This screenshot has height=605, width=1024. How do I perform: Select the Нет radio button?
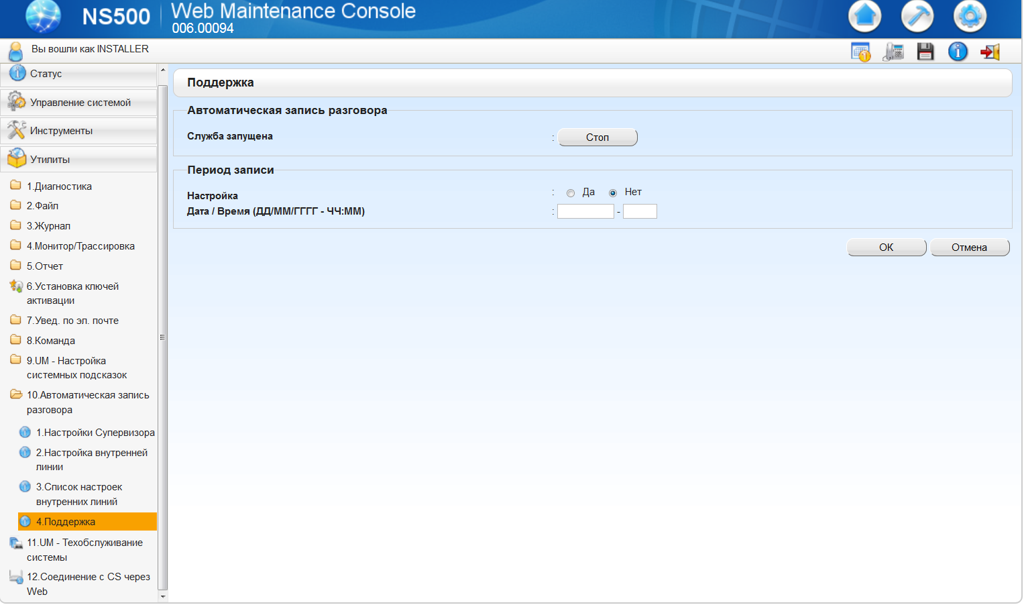[x=613, y=193]
